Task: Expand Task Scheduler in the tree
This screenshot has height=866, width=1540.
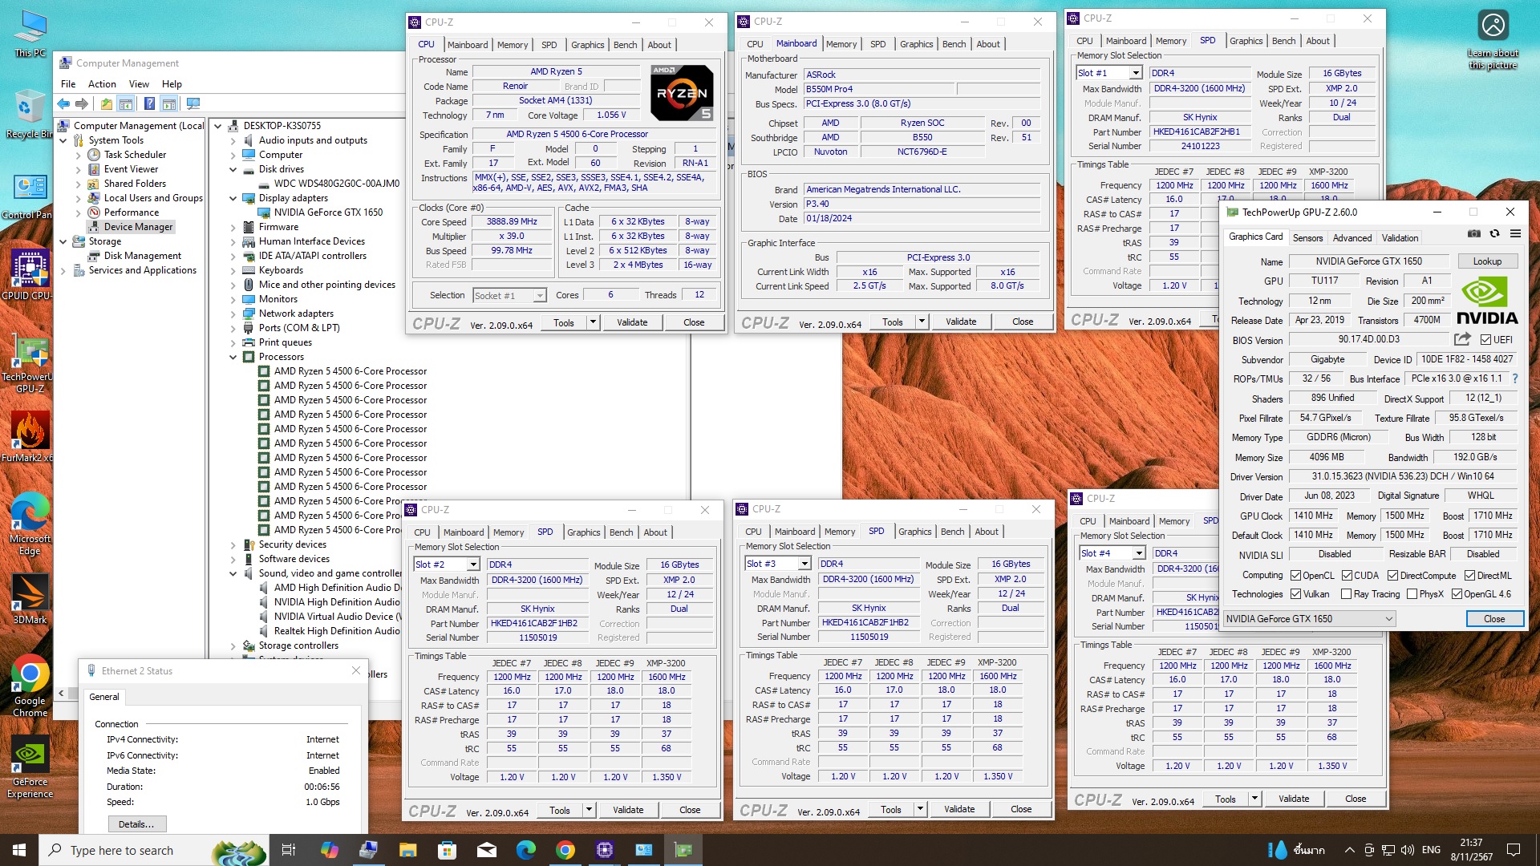Action: (78, 155)
